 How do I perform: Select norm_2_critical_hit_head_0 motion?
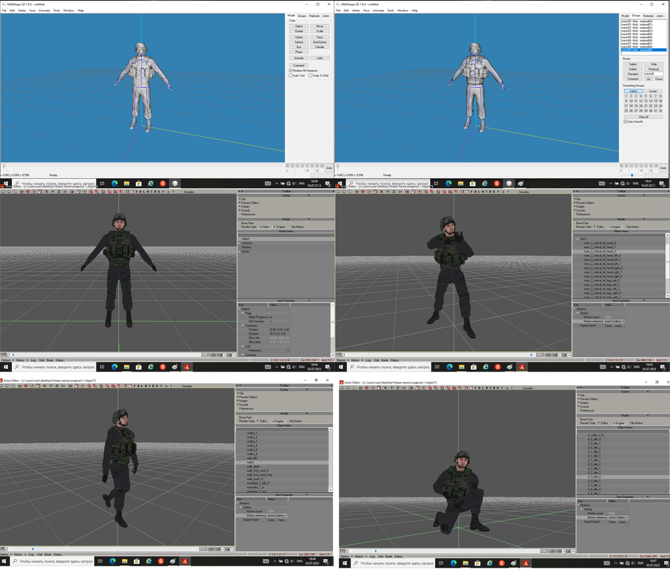coord(600,243)
